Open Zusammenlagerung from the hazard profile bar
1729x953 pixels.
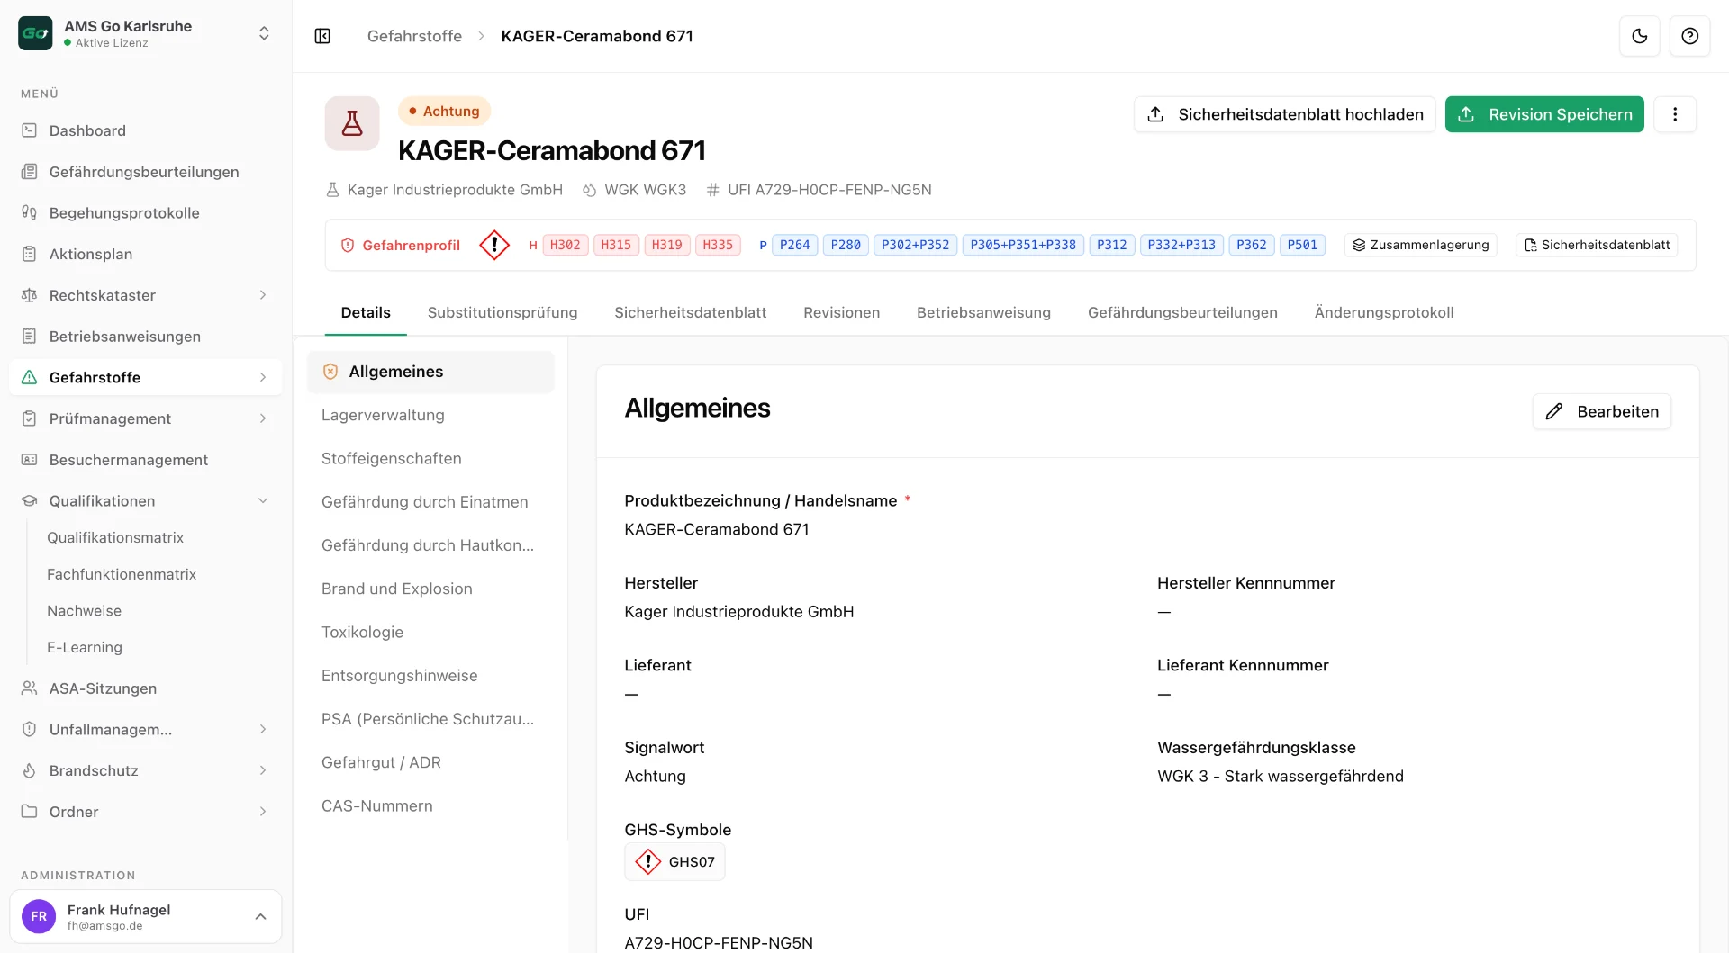(1421, 245)
